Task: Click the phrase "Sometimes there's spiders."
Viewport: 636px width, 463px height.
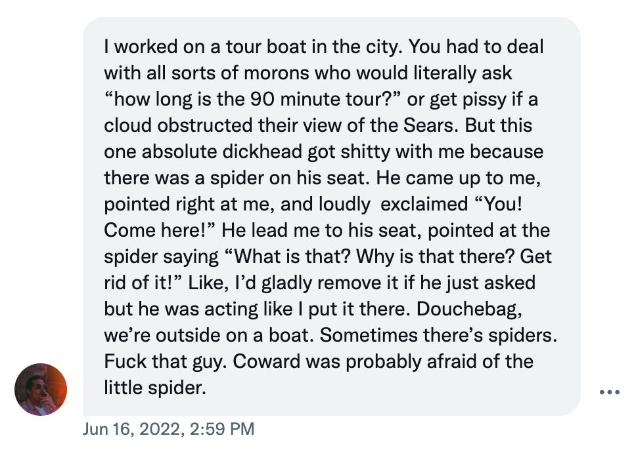Action: [x=438, y=336]
